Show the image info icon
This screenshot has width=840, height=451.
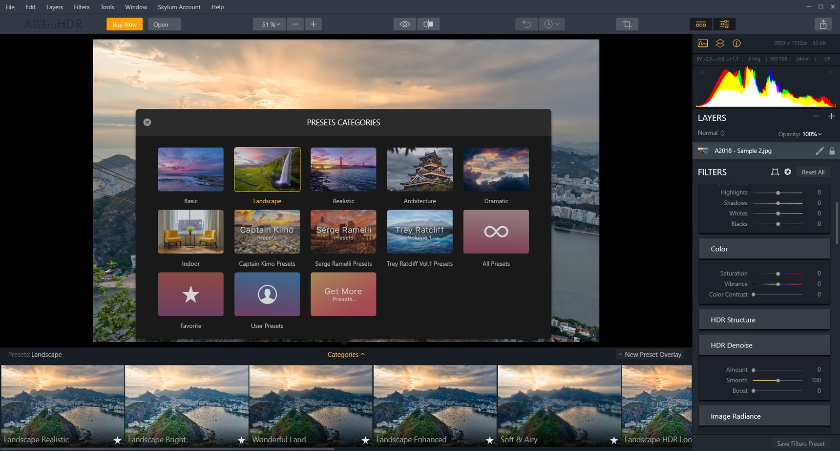click(x=736, y=43)
